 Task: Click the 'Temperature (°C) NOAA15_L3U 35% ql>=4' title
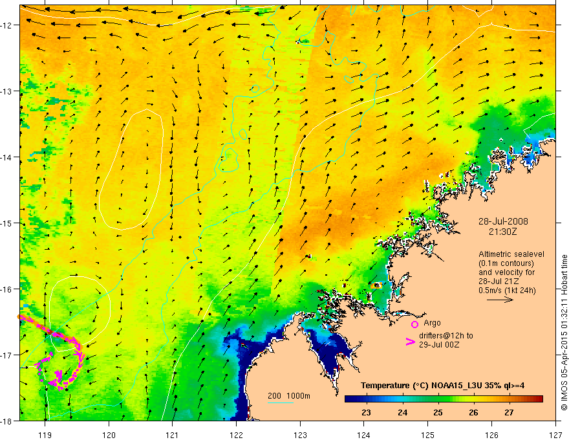pos(442,386)
